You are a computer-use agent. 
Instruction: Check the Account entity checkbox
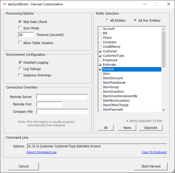pyautogui.click(x=100, y=29)
